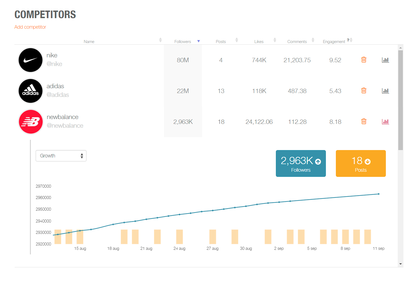Click the Add competitor link

pyautogui.click(x=30, y=27)
